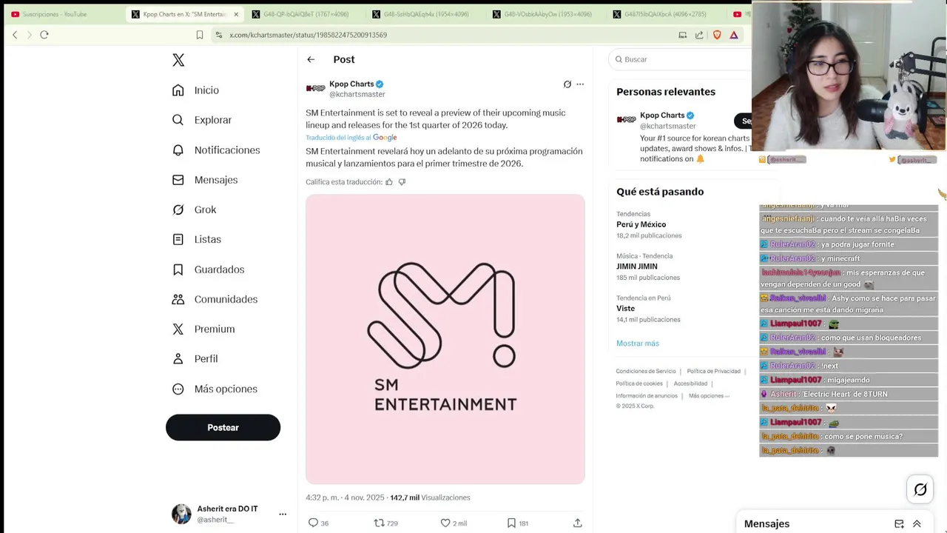Image resolution: width=947 pixels, height=533 pixels.
Task: Expand the Mensajes drawer with double chevron
Action: click(917, 523)
